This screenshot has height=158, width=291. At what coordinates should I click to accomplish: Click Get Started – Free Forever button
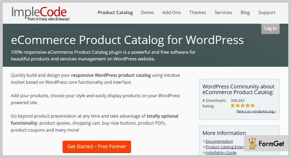pos(97,147)
